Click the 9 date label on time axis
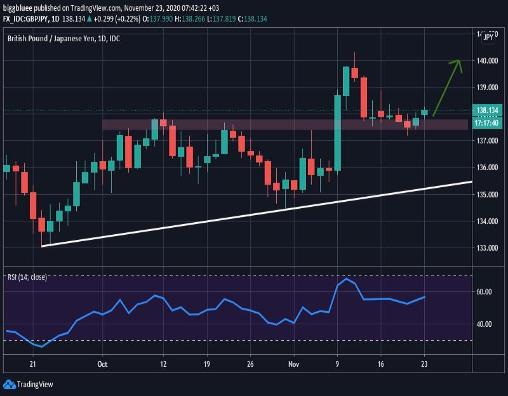 (x=337, y=364)
